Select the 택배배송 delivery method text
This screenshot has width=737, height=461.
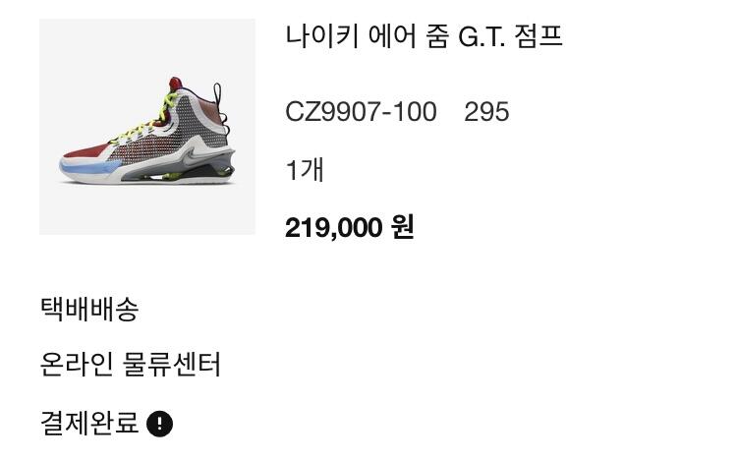coord(89,309)
